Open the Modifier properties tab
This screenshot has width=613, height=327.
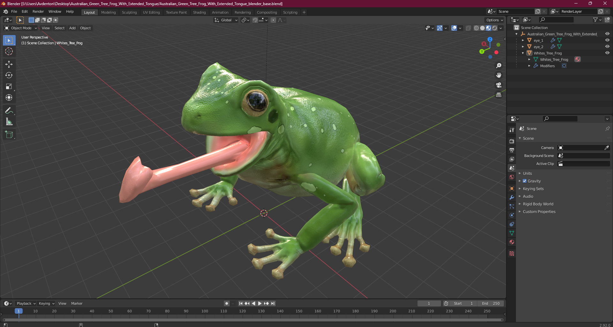[512, 197]
